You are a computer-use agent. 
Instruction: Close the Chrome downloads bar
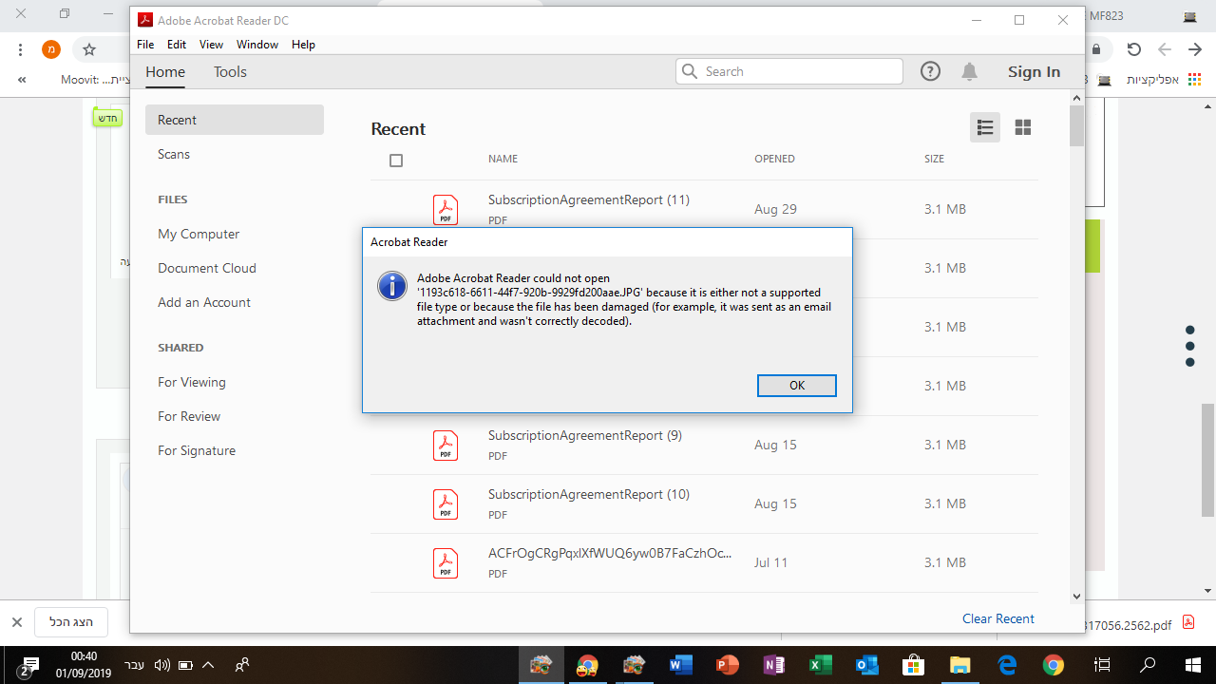[16, 622]
